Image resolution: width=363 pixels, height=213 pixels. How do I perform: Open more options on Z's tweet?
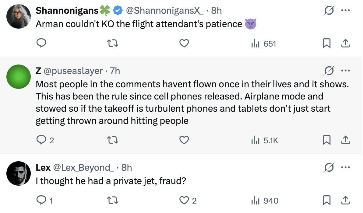346,71
